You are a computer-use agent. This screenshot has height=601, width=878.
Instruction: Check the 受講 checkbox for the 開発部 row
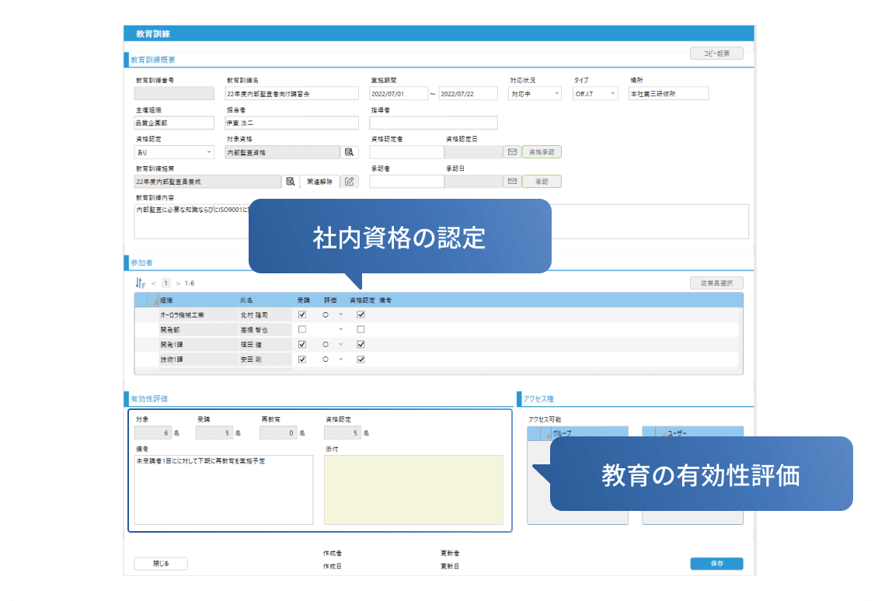coord(302,330)
